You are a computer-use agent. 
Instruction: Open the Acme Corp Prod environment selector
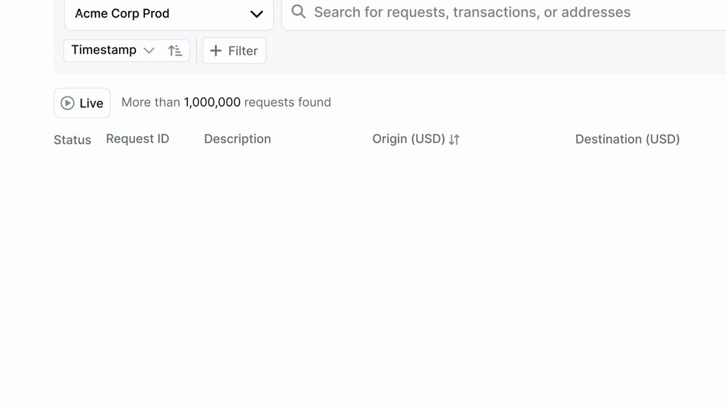click(169, 14)
